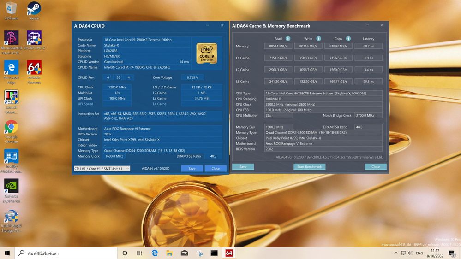Click the L2 Cache Write value 1056.7 GB/s
461x259 pixels.
point(308,70)
